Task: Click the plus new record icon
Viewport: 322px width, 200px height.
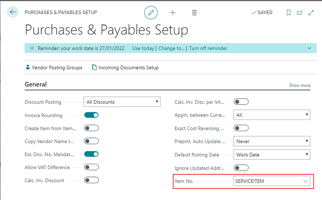Action: 173,13
